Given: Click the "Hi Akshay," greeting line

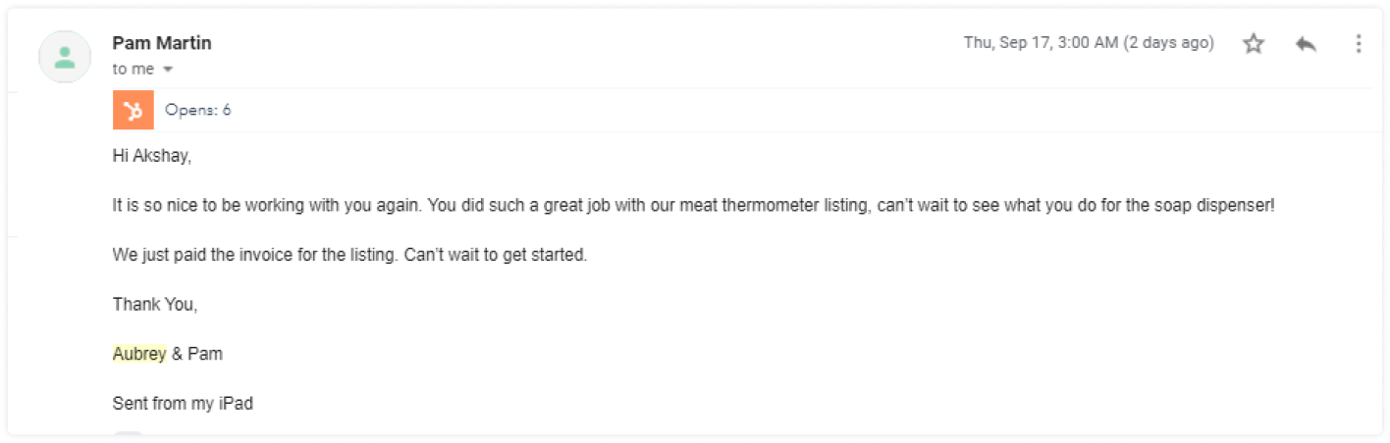Looking at the screenshot, I should pos(150,157).
